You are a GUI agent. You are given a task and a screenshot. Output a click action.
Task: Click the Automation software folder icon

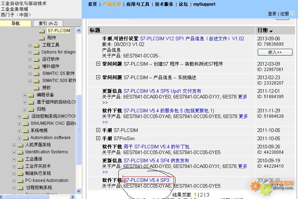pos(26,138)
